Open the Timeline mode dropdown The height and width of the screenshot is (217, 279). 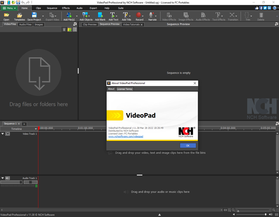19,129
